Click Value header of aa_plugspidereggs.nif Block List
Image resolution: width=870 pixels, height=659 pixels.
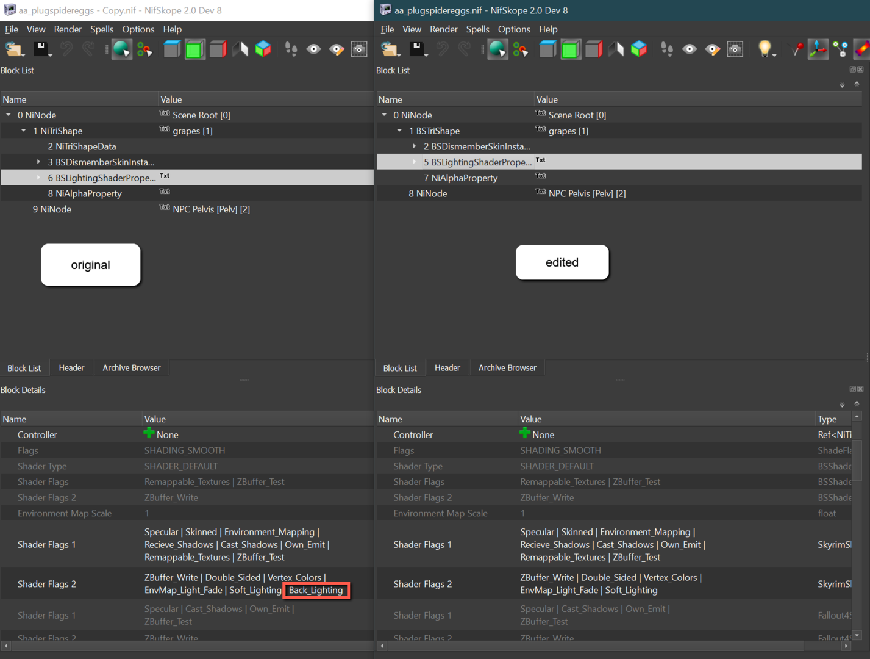(x=697, y=99)
